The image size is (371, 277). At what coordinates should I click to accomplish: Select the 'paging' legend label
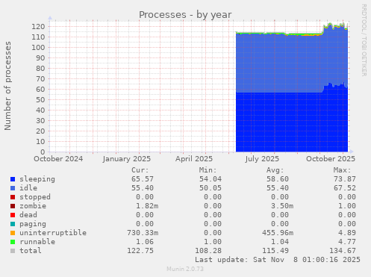point(33,224)
